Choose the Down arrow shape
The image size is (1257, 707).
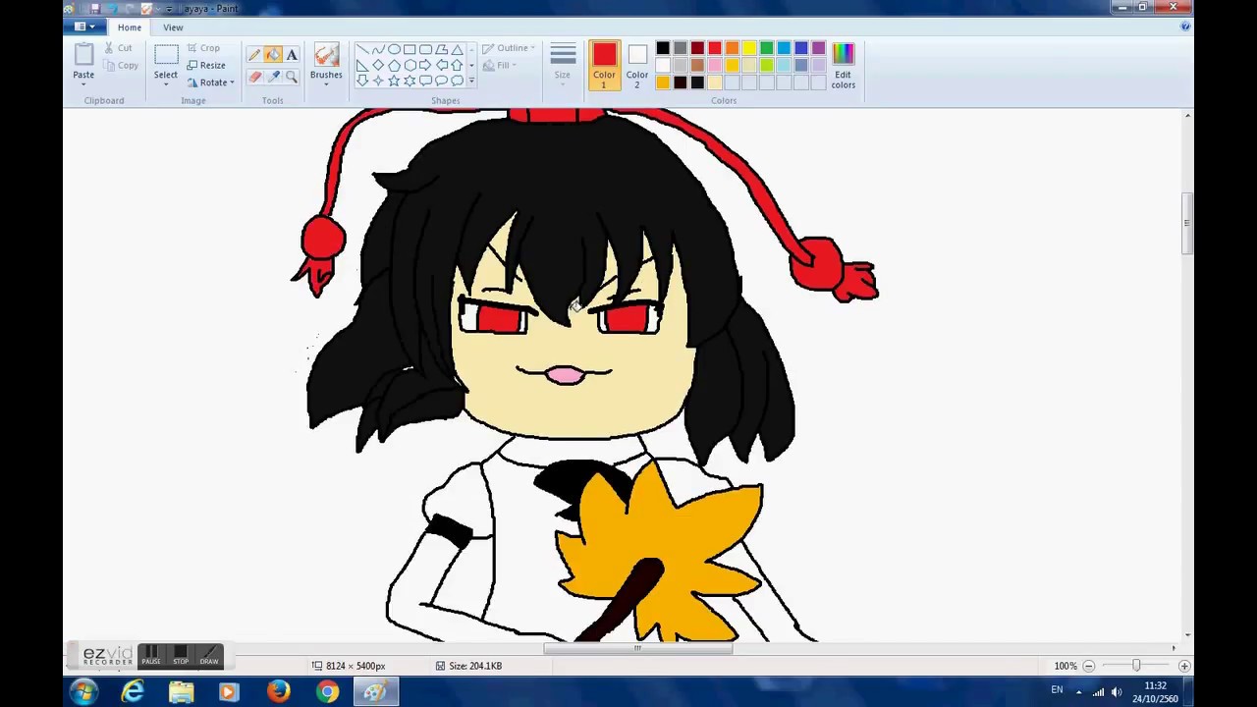pos(362,81)
